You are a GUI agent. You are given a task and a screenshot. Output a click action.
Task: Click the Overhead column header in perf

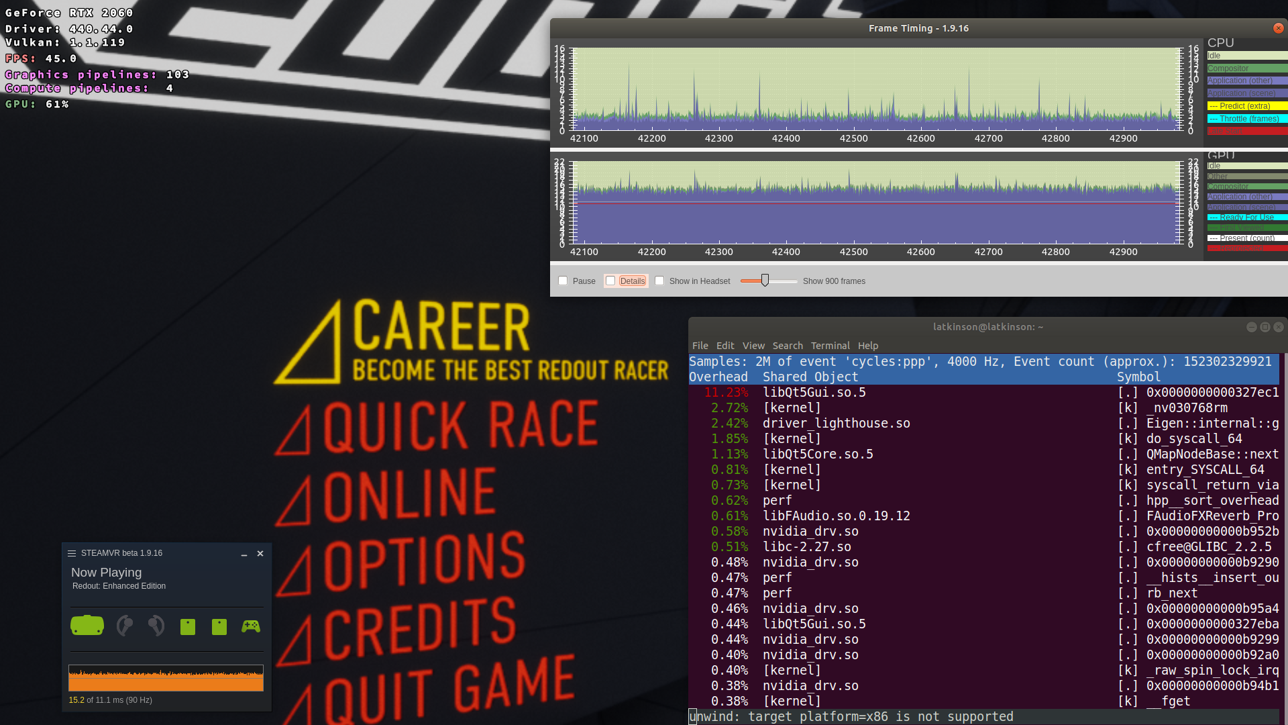coord(718,377)
